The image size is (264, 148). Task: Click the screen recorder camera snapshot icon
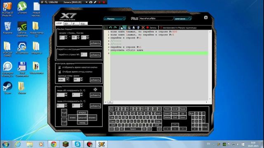tap(91, 2)
